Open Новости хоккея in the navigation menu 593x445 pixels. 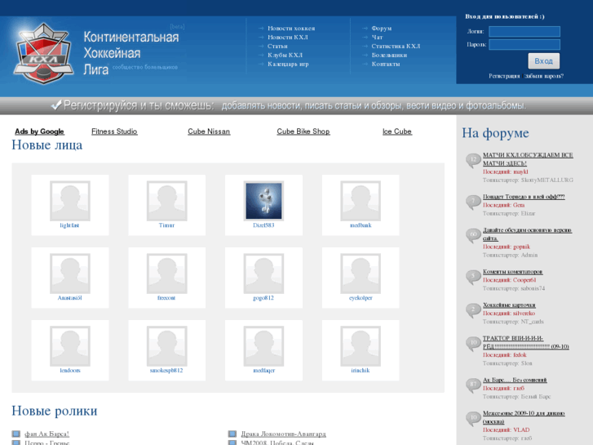click(291, 28)
